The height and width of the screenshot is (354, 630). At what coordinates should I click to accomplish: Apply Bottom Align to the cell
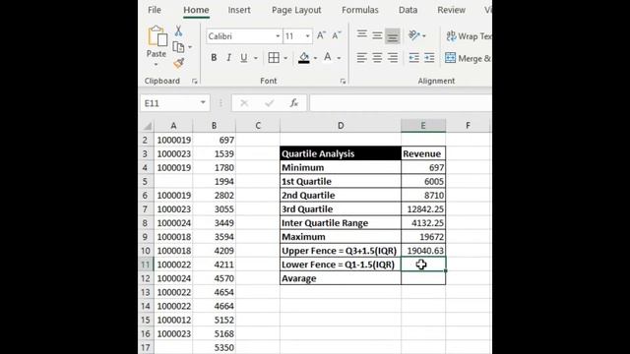tap(392, 36)
